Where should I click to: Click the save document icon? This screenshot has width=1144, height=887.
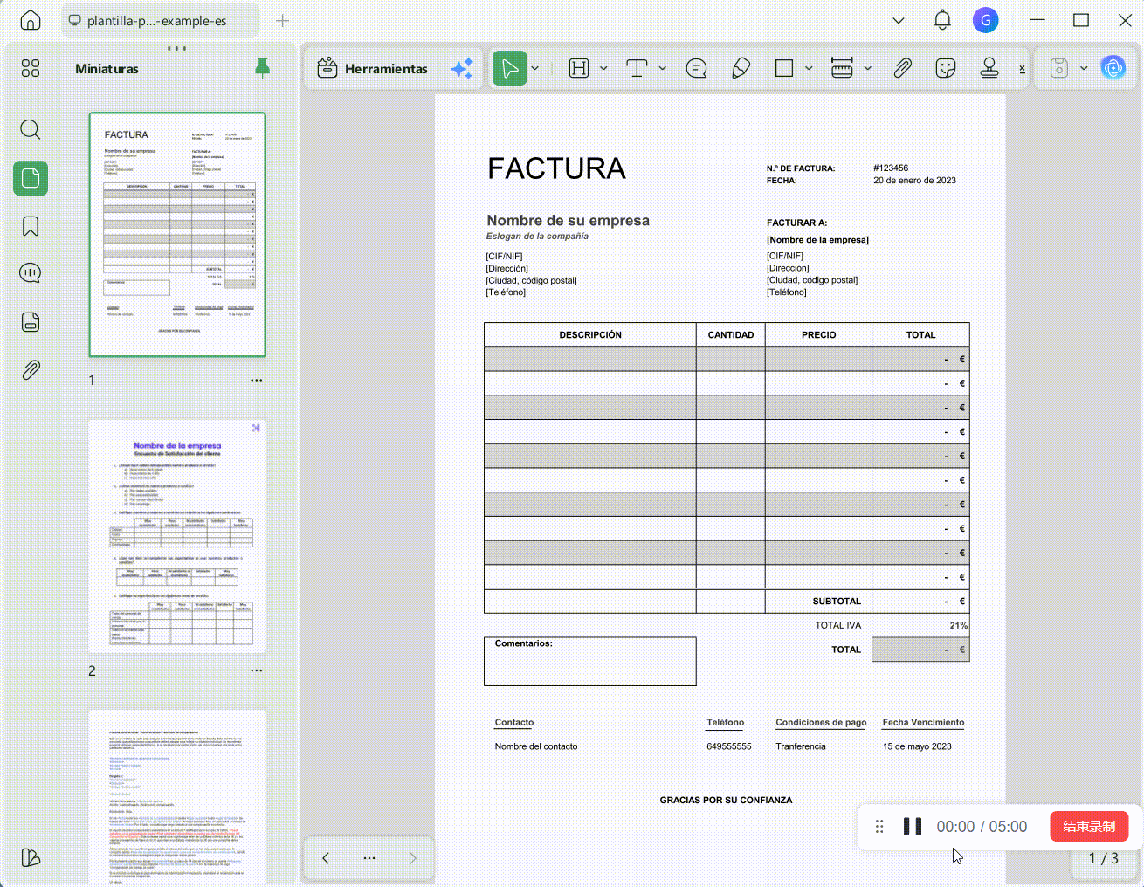tap(1059, 68)
